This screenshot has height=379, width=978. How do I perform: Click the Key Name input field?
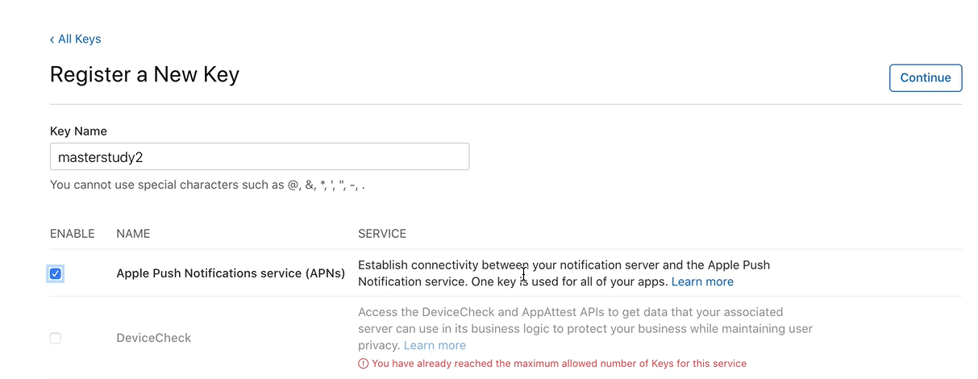point(259,157)
